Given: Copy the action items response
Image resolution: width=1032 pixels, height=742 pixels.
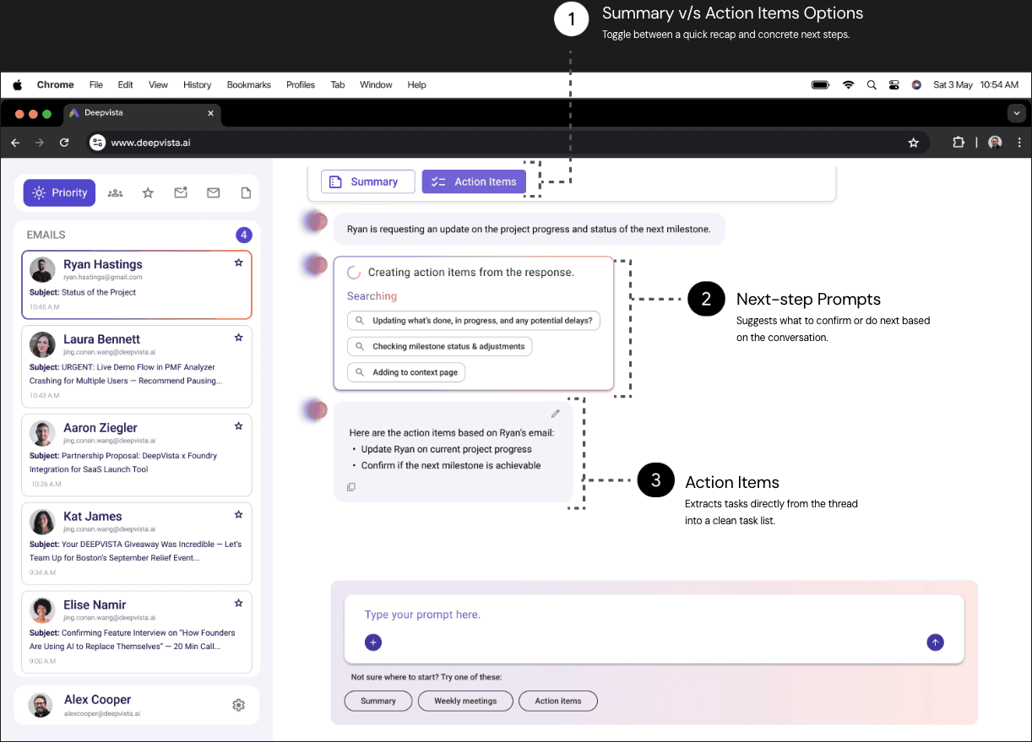Looking at the screenshot, I should [x=351, y=487].
